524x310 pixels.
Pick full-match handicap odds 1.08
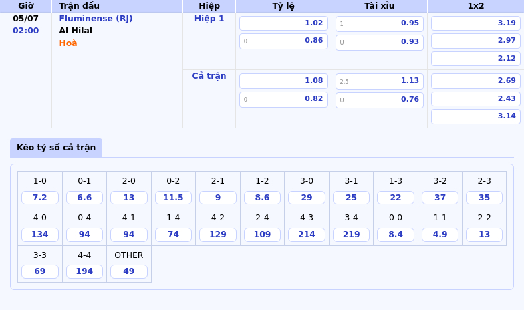click(x=283, y=81)
